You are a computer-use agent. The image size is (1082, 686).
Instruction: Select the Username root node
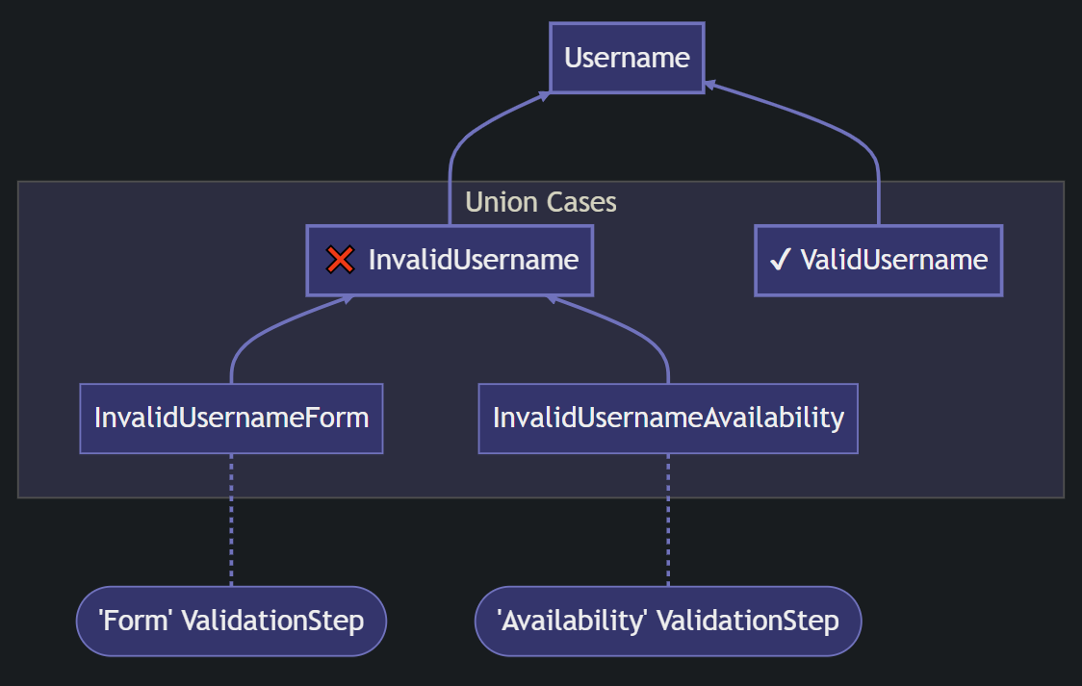point(627,58)
